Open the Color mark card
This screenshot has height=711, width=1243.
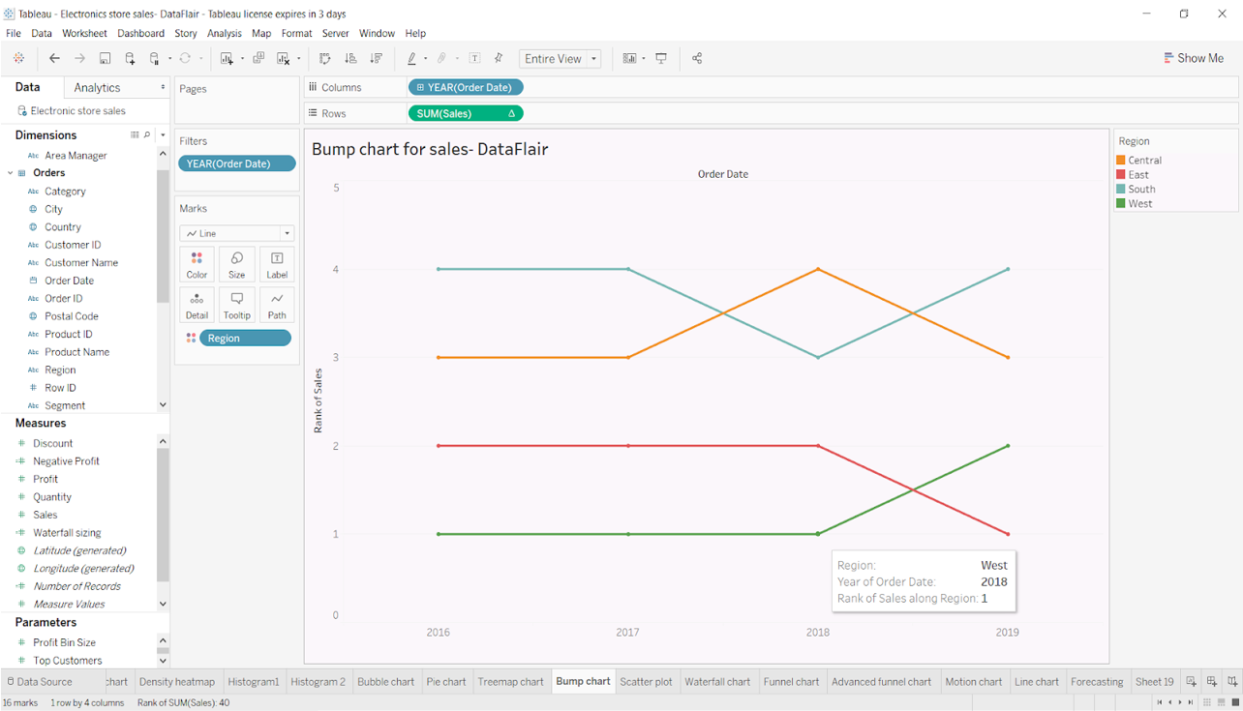coord(197,264)
